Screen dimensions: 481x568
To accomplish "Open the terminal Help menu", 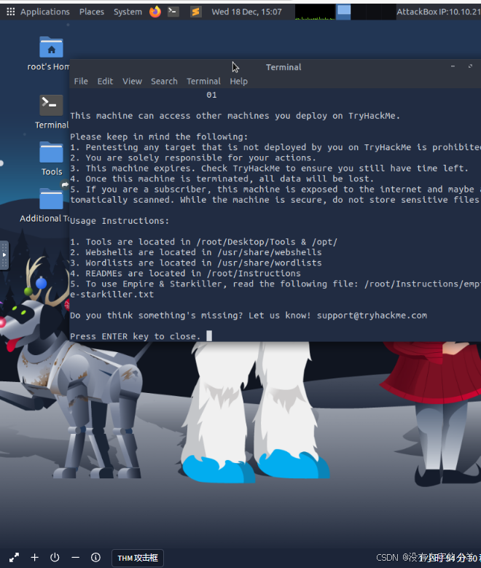I will 239,81.
